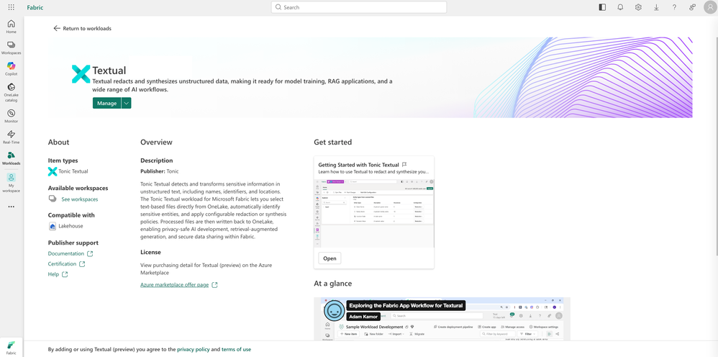The height and width of the screenshot is (357, 718).
Task: Click the arrow icon beside Azure marketplace offer page
Action: tap(215, 285)
